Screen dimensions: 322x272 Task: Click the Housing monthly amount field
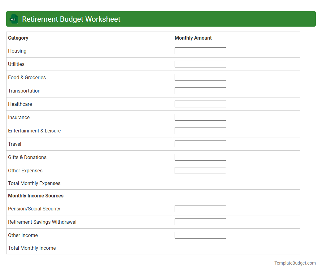(200, 50)
